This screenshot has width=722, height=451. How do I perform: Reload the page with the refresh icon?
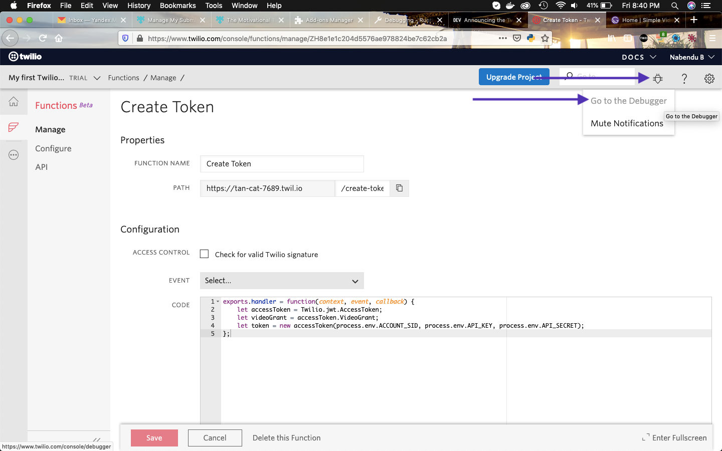(x=43, y=38)
